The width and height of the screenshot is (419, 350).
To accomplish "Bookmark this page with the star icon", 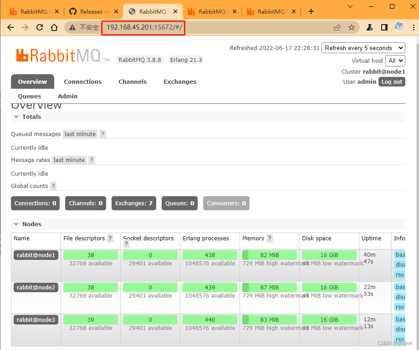I will (x=352, y=27).
